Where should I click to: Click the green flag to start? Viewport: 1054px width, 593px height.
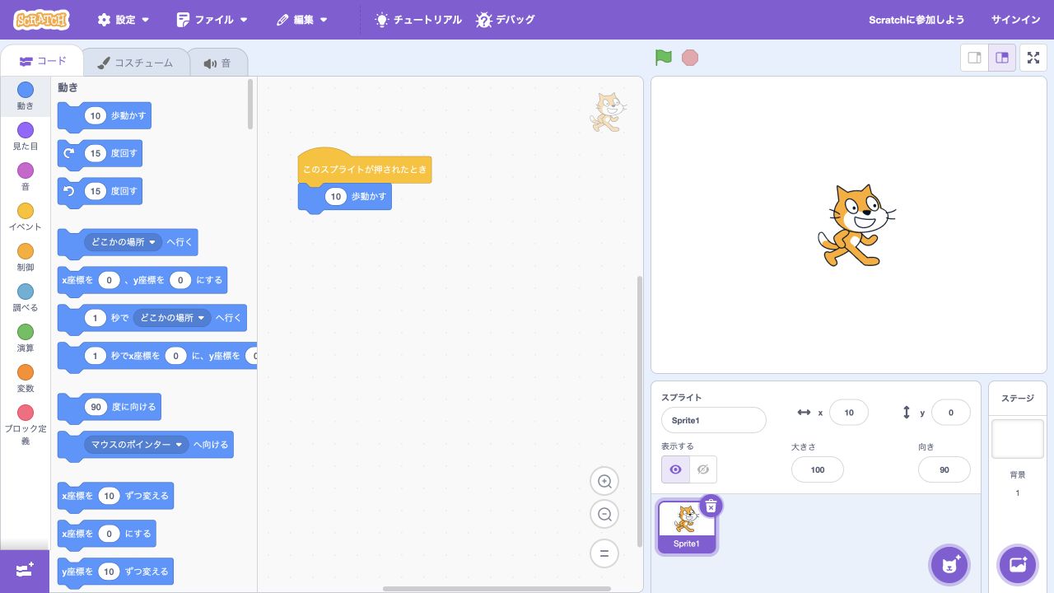click(x=664, y=58)
